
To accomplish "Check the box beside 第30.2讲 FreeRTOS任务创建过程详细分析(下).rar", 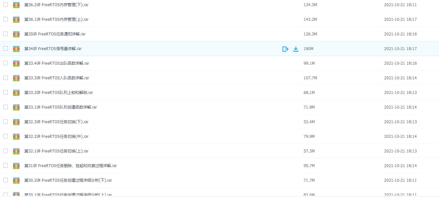I will point(6,180).
